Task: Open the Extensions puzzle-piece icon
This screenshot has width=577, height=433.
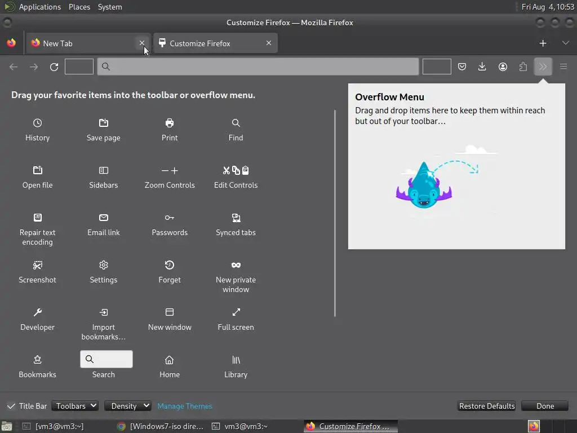Action: [x=523, y=67]
